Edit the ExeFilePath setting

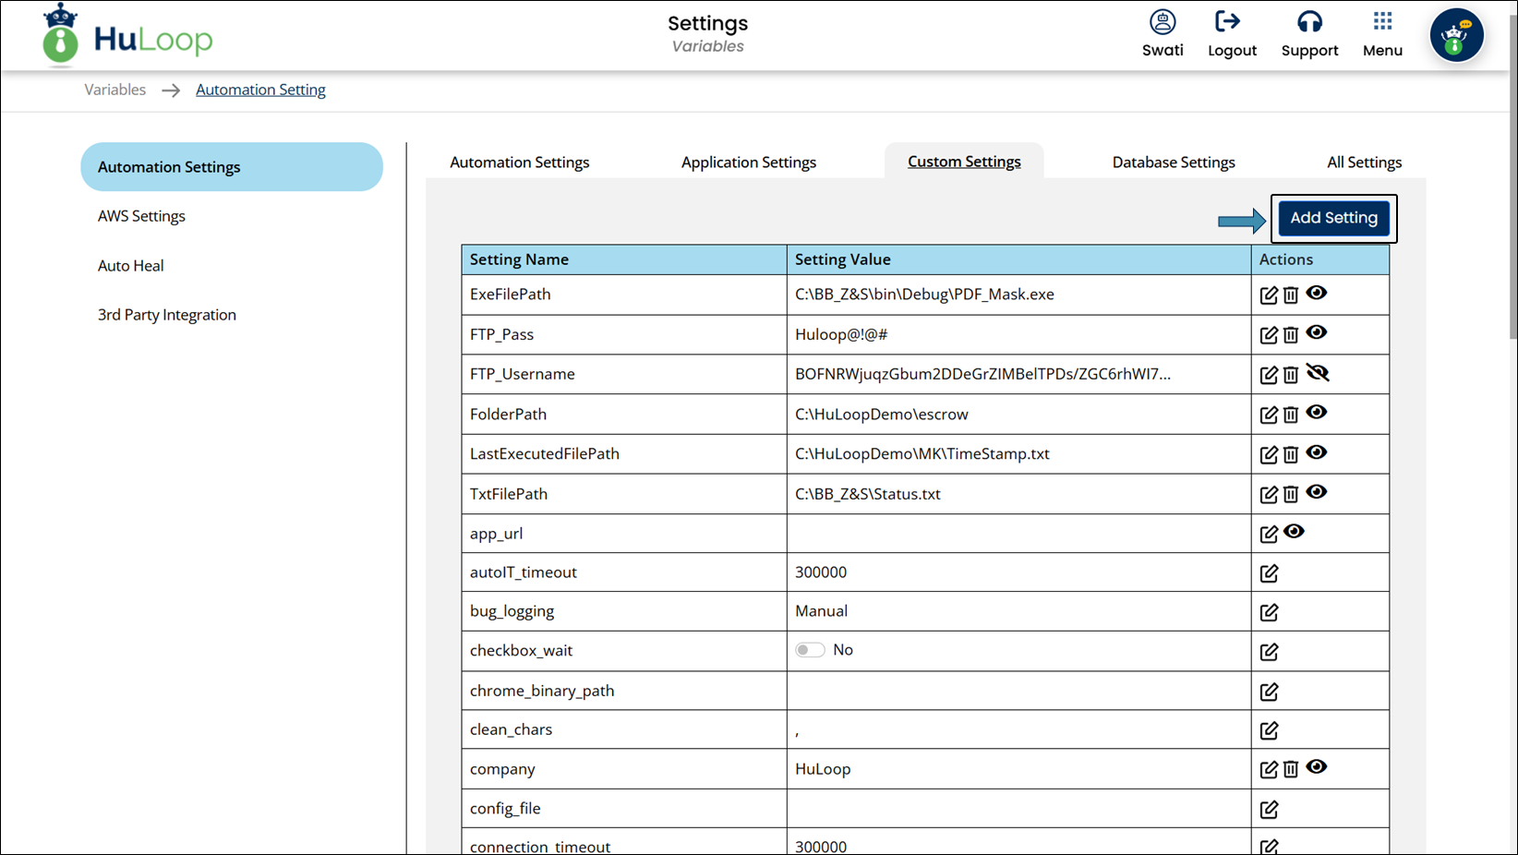coord(1269,295)
